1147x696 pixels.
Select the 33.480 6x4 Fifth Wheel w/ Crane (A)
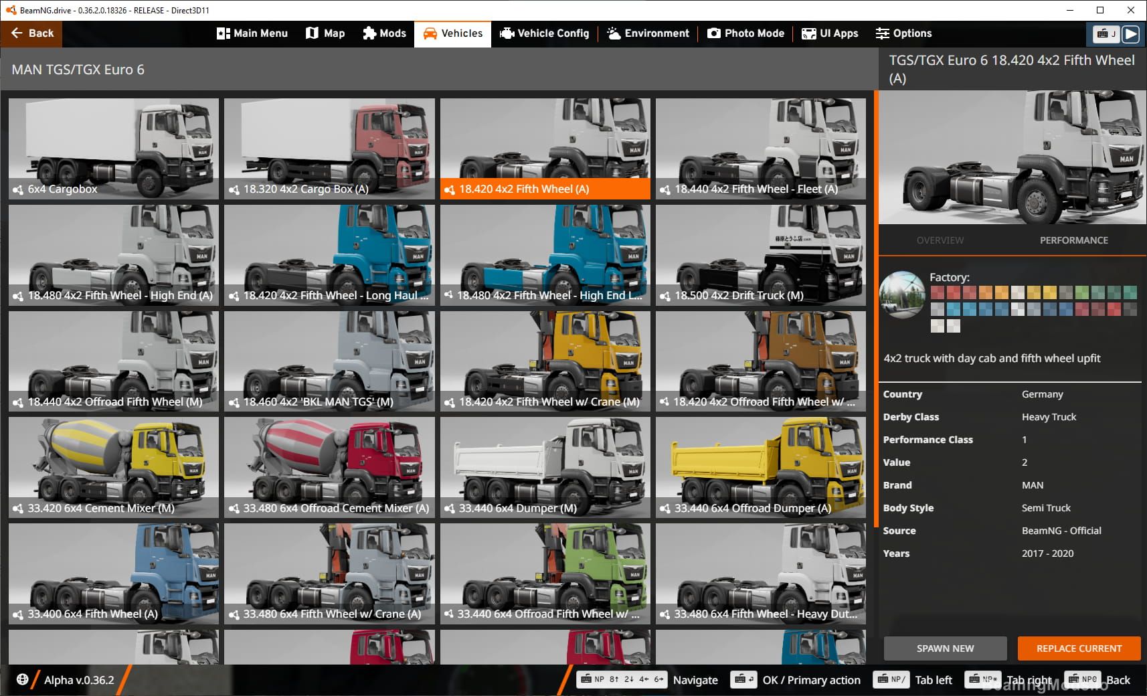(329, 574)
